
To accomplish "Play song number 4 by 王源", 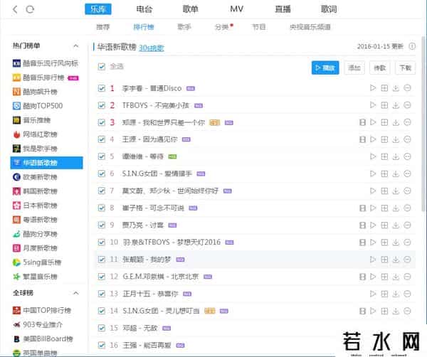I will 373,139.
